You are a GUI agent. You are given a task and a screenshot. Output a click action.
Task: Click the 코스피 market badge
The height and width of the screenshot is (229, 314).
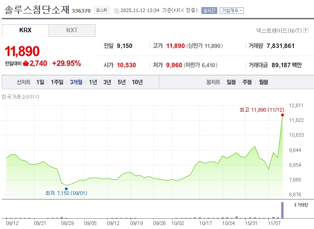(x=101, y=10)
